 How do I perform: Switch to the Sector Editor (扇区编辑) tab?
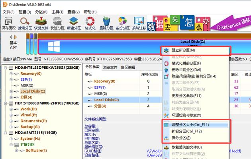click(x=128, y=67)
